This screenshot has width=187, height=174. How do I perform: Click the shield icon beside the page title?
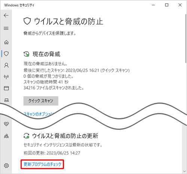coord(27,21)
